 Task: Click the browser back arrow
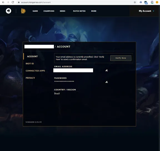tap(3, 2)
